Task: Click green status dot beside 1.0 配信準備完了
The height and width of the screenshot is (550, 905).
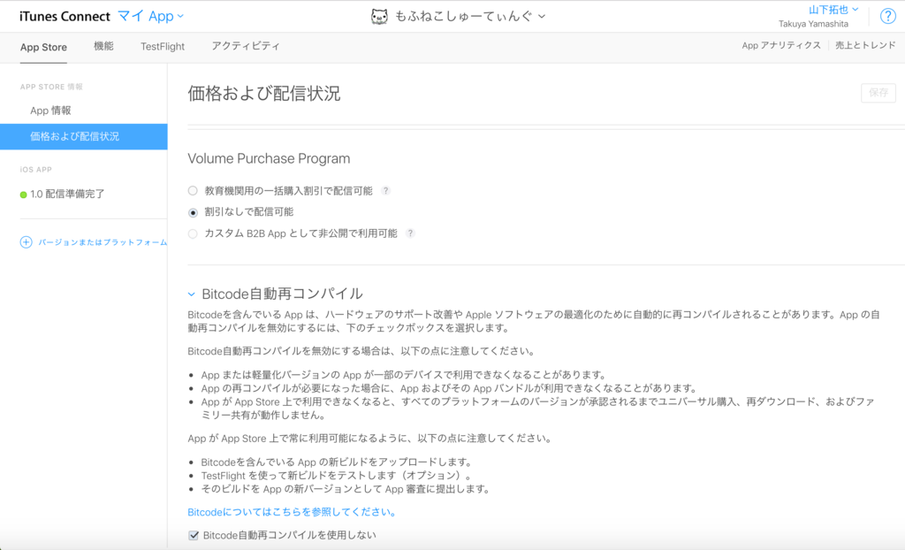Action: 24,195
